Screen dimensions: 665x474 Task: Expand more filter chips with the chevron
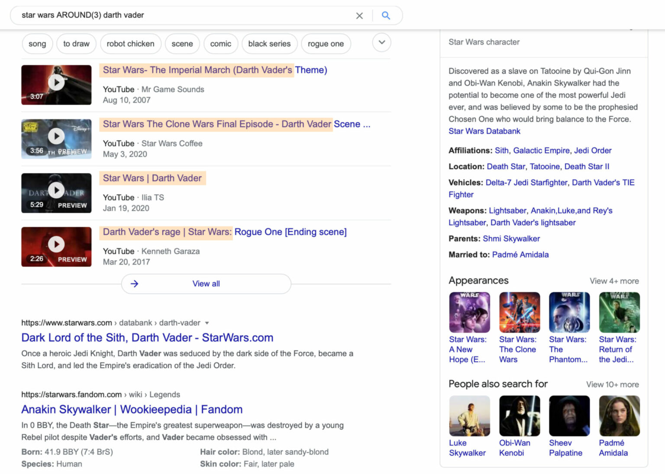click(x=381, y=42)
